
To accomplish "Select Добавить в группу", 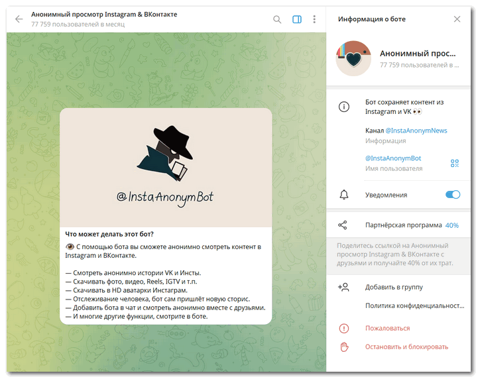I will point(394,288).
